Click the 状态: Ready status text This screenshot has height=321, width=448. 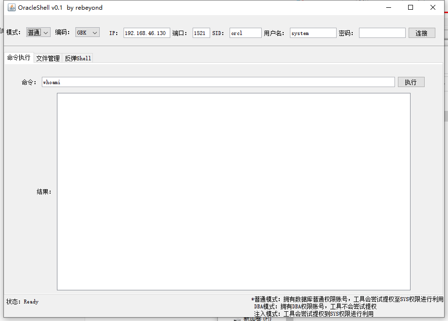(22, 302)
